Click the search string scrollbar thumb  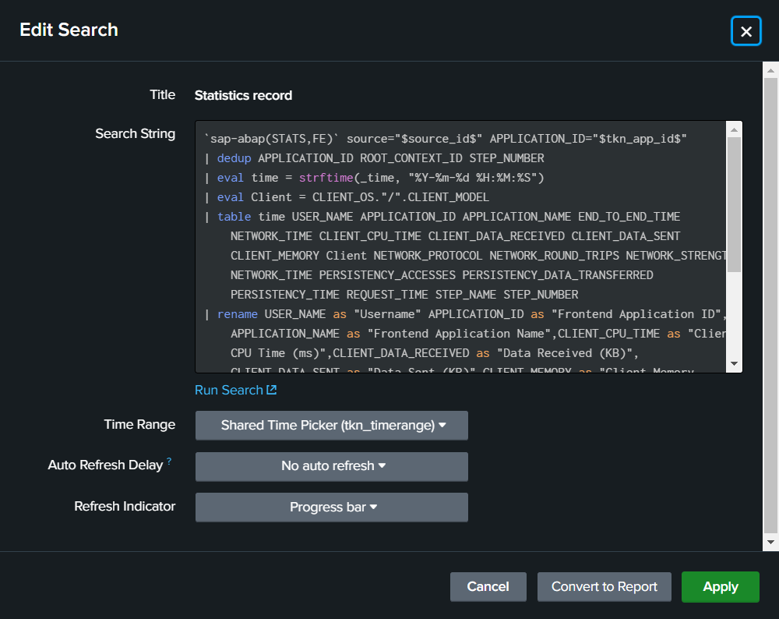pyautogui.click(x=734, y=204)
